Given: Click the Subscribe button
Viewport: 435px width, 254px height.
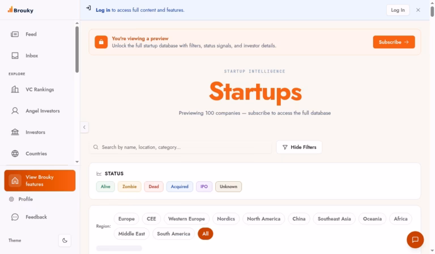Looking at the screenshot, I should click(x=394, y=42).
